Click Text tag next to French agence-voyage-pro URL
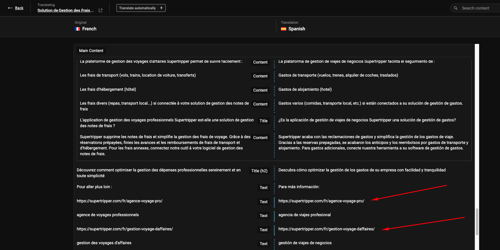The width and height of the screenshot is (500, 250). (264, 202)
